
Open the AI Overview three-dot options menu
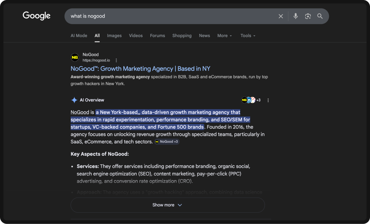click(268, 100)
